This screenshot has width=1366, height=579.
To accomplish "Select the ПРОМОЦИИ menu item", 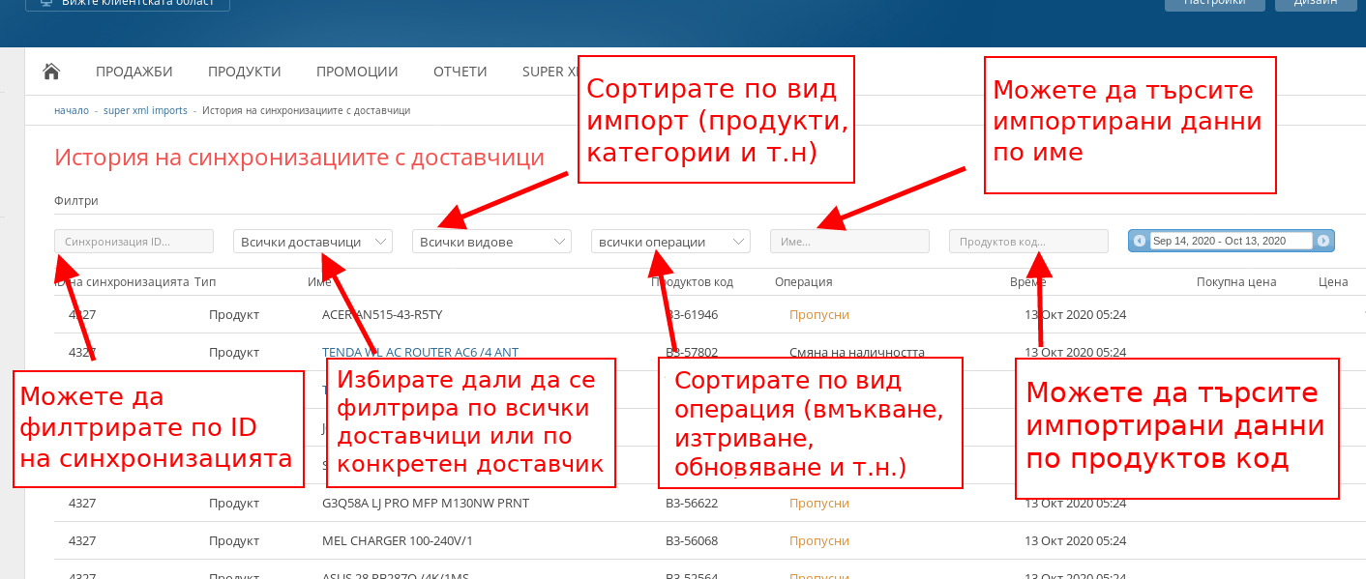I will pyautogui.click(x=357, y=72).
